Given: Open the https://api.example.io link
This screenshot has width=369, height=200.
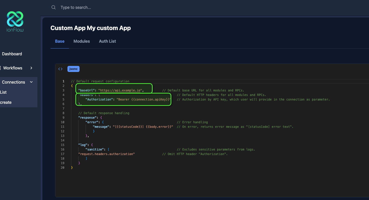Looking at the screenshot, I should (x=120, y=90).
